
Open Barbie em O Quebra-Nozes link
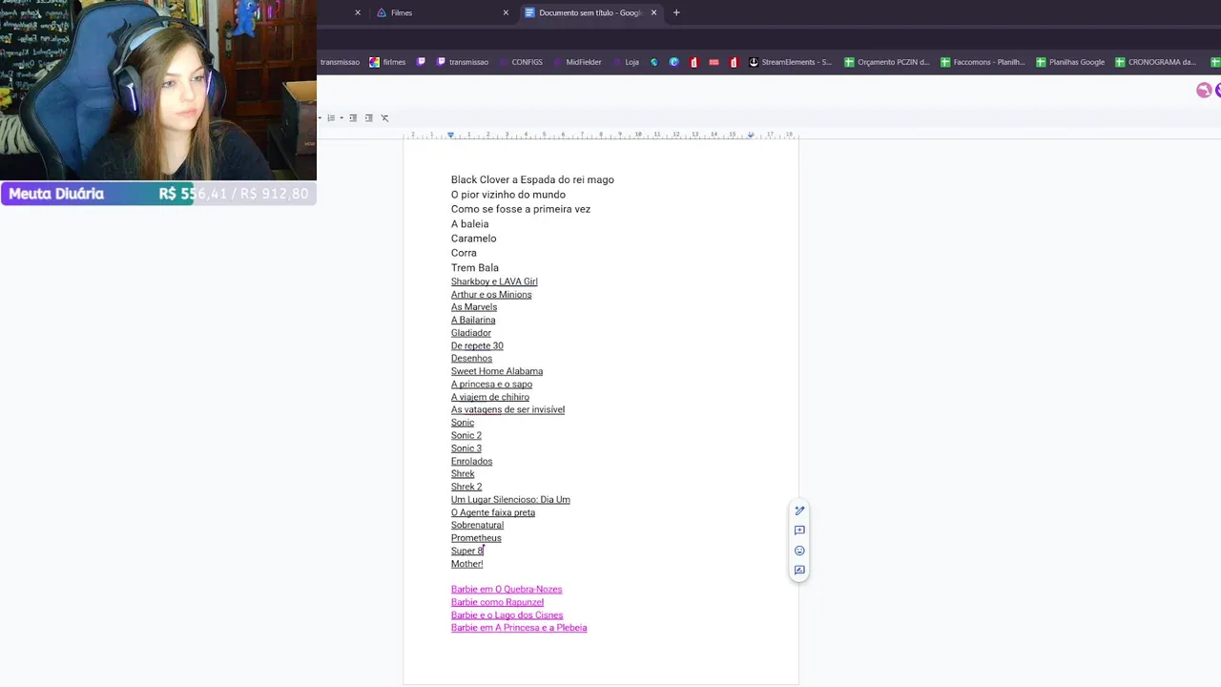coord(507,590)
